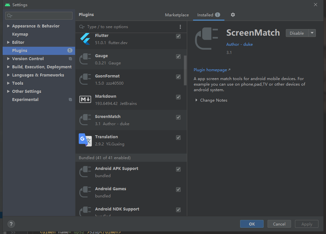The image size is (326, 234).
Task: Close the Settings dialog
Action: point(316,5)
